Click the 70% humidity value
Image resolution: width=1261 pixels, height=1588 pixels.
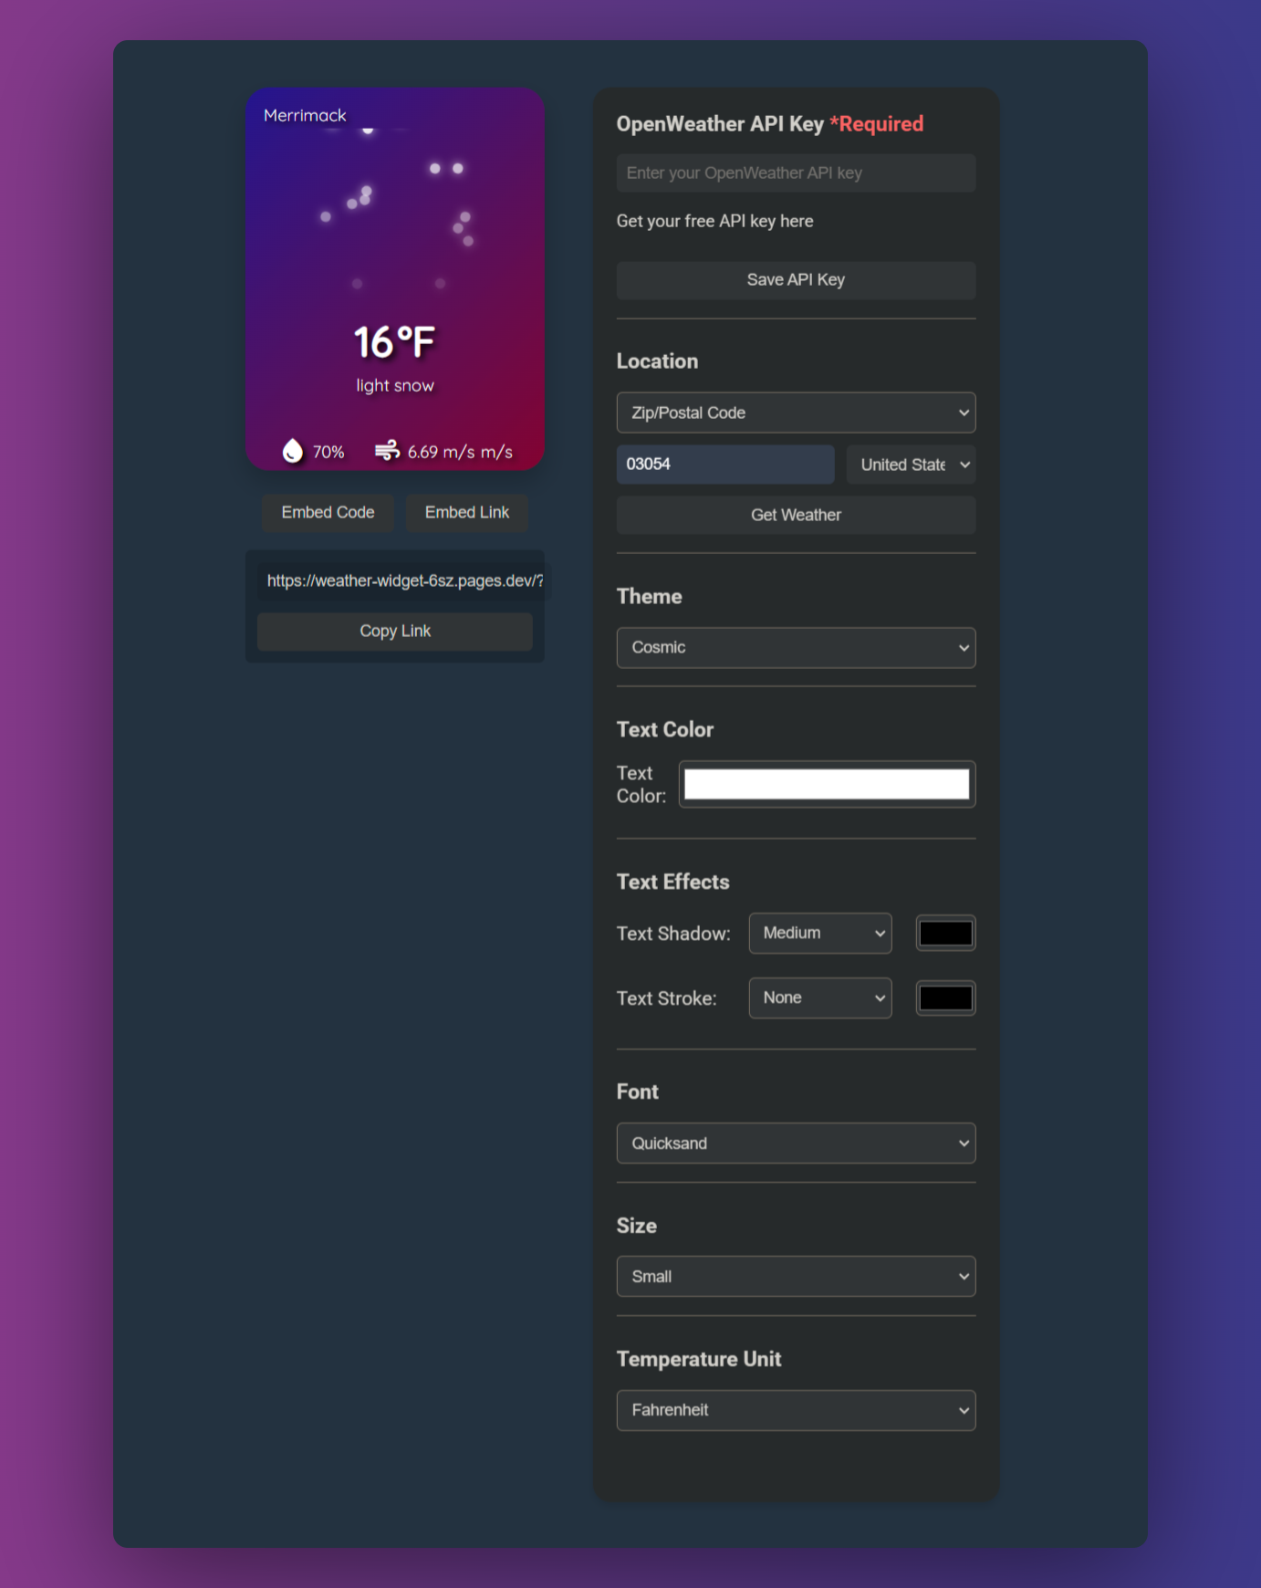tap(328, 453)
